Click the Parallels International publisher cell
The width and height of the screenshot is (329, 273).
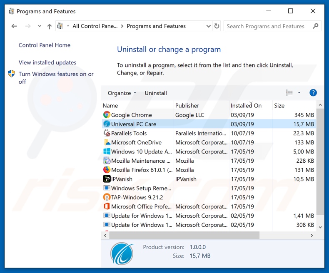tap(201, 133)
